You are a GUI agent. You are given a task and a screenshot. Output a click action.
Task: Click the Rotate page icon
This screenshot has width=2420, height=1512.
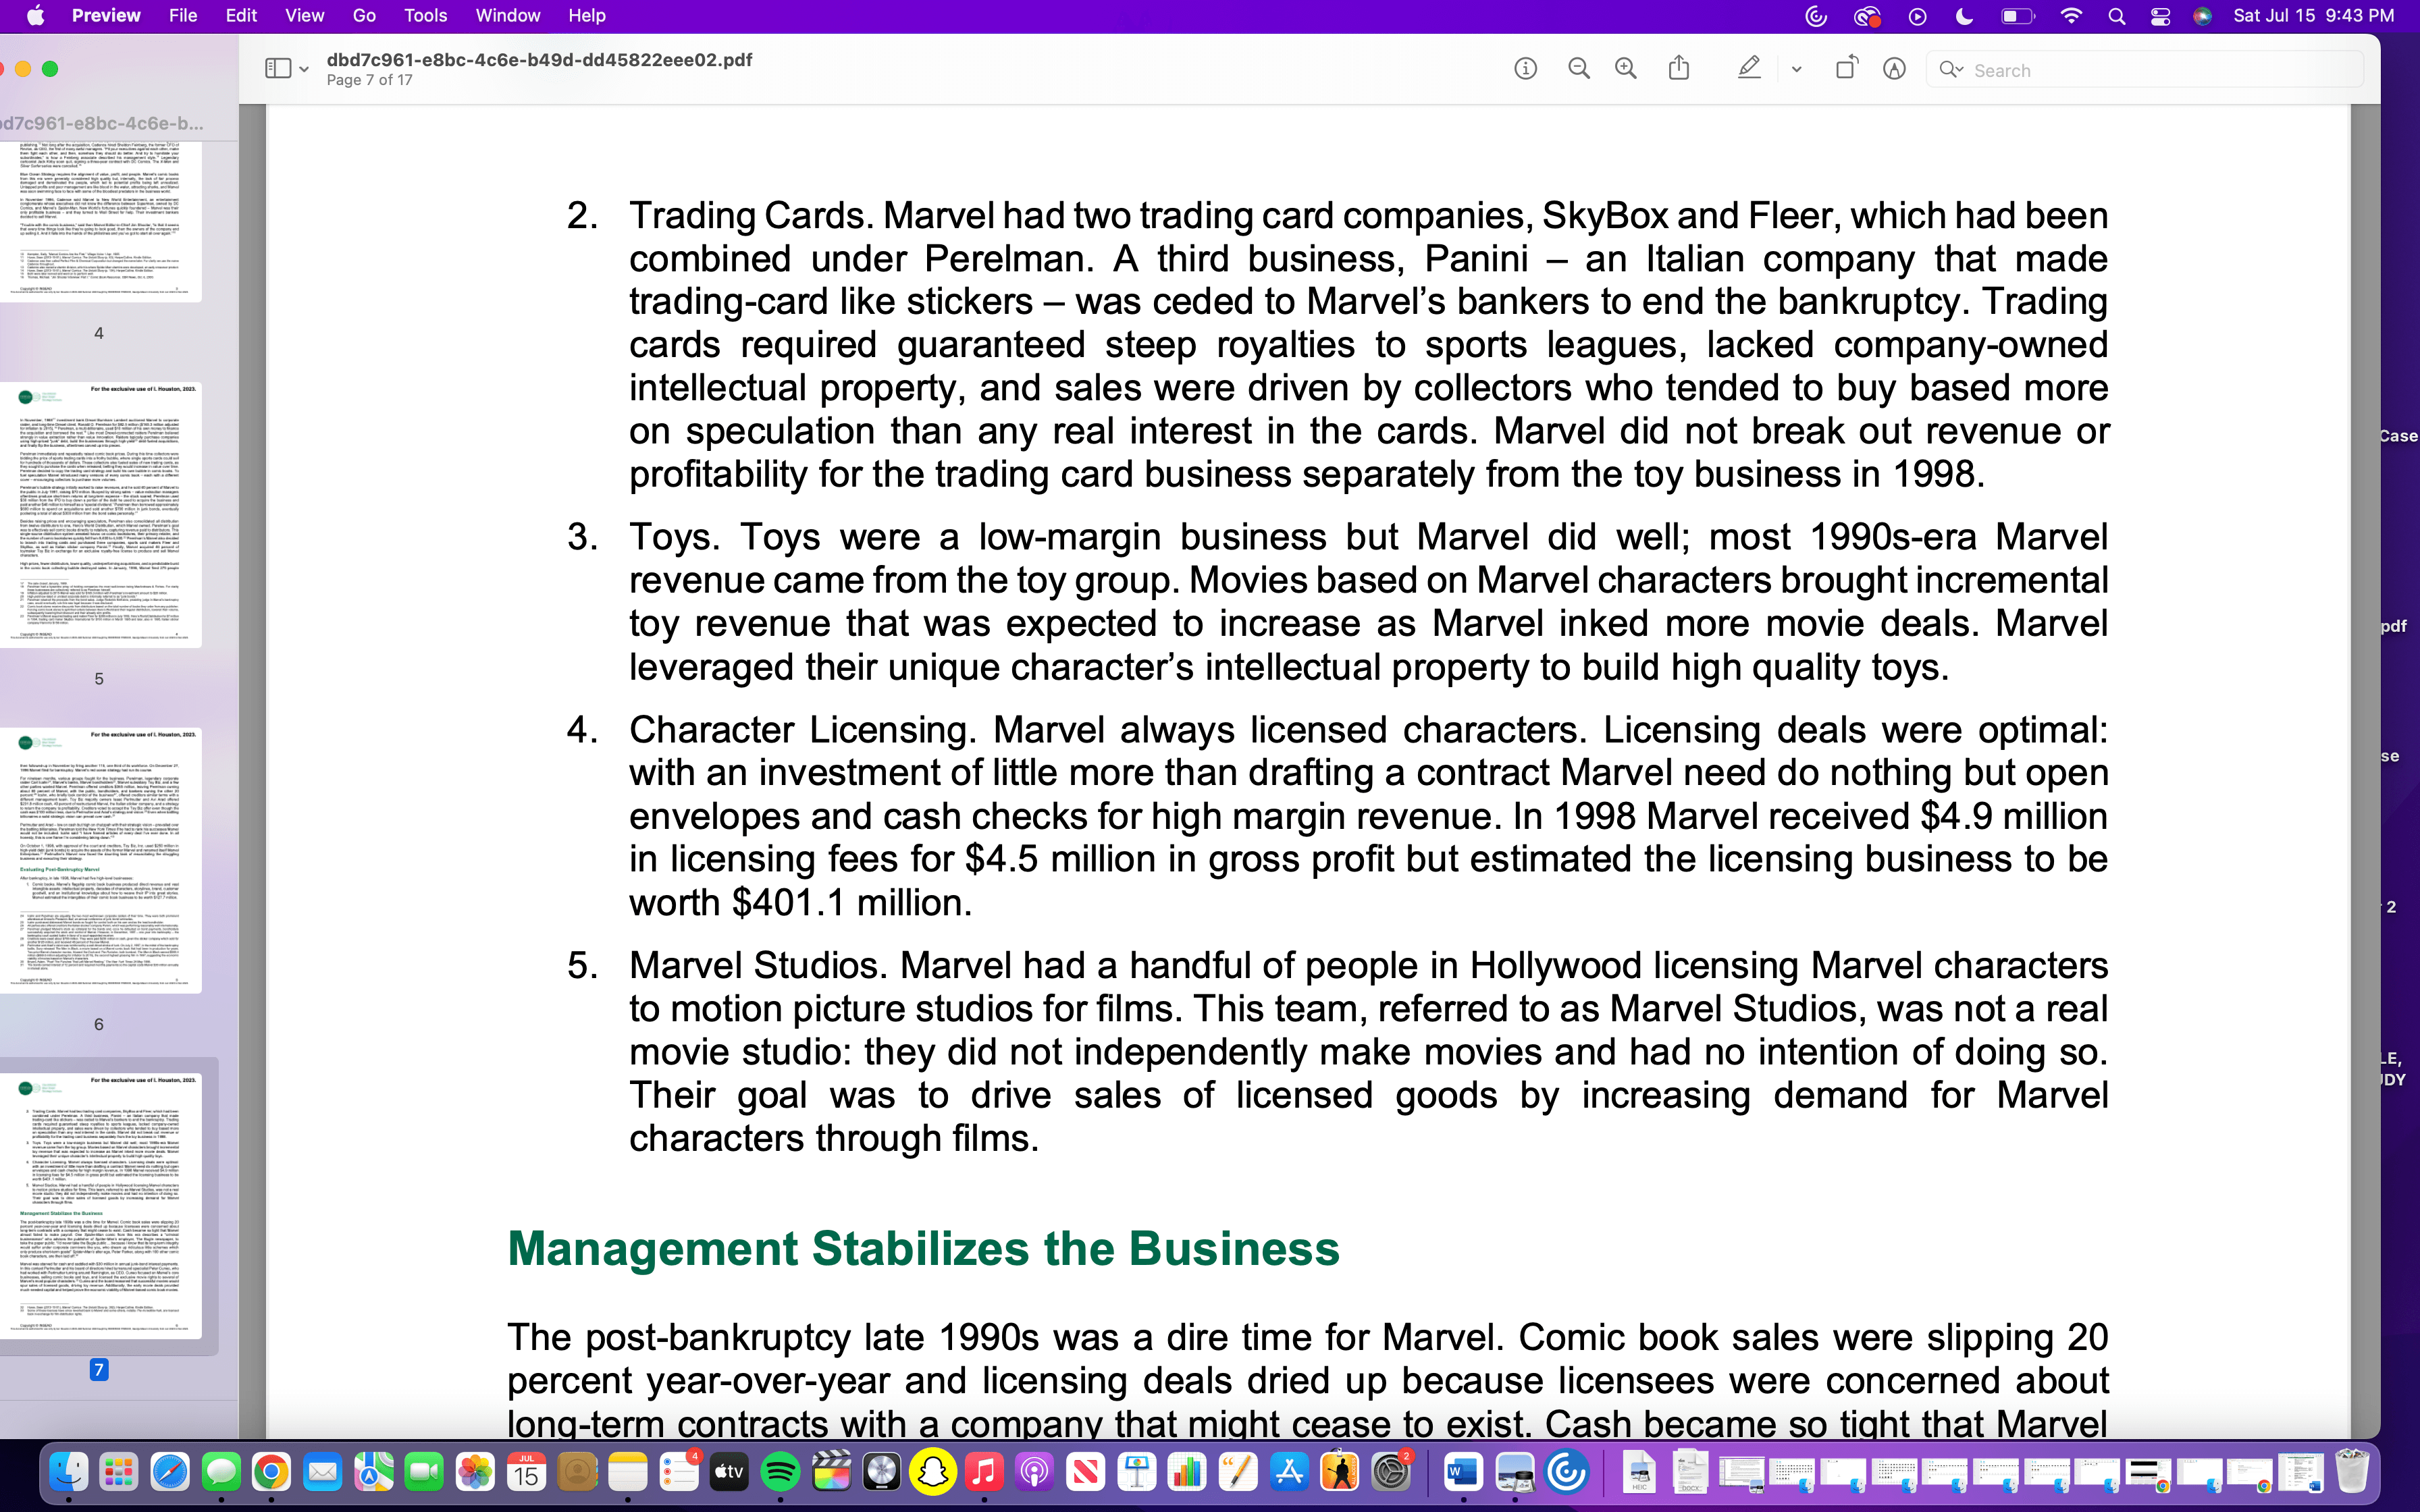[1846, 69]
